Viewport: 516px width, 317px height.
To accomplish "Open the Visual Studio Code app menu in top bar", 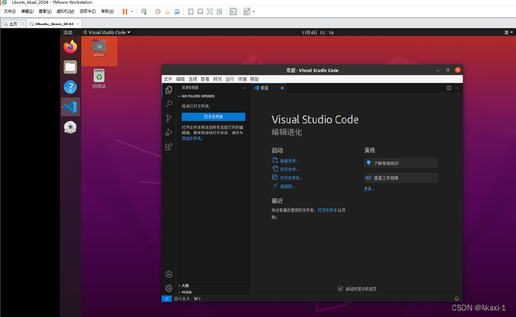I will point(106,32).
